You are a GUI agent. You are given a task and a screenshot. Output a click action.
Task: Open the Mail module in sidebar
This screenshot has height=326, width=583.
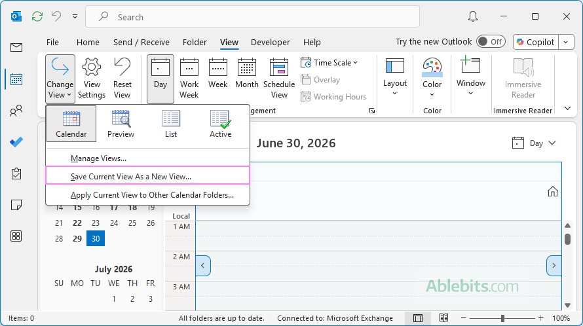(x=16, y=48)
